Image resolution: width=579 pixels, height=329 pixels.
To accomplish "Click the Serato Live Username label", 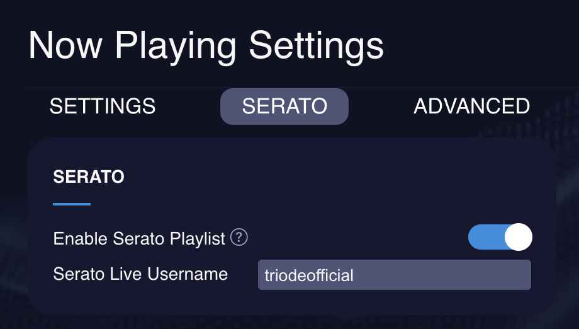I will click(140, 274).
